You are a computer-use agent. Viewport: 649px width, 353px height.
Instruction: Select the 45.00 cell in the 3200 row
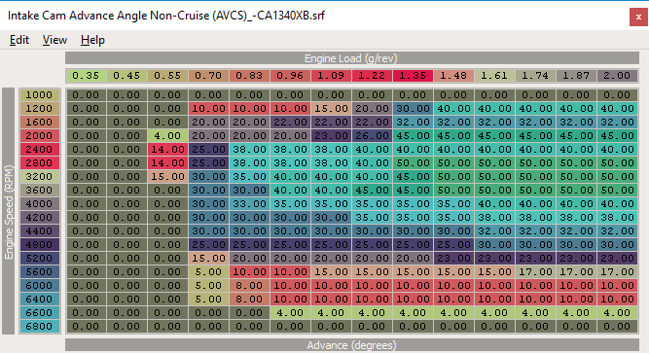[413, 177]
